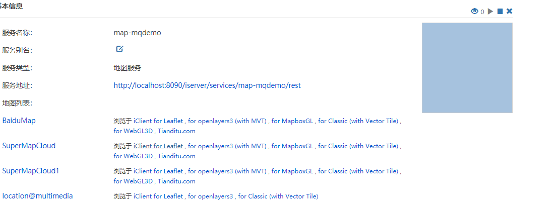The image size is (559, 208).
Task: Browse SuperMapCloud with iClient for Leaflet
Action: click(158, 146)
